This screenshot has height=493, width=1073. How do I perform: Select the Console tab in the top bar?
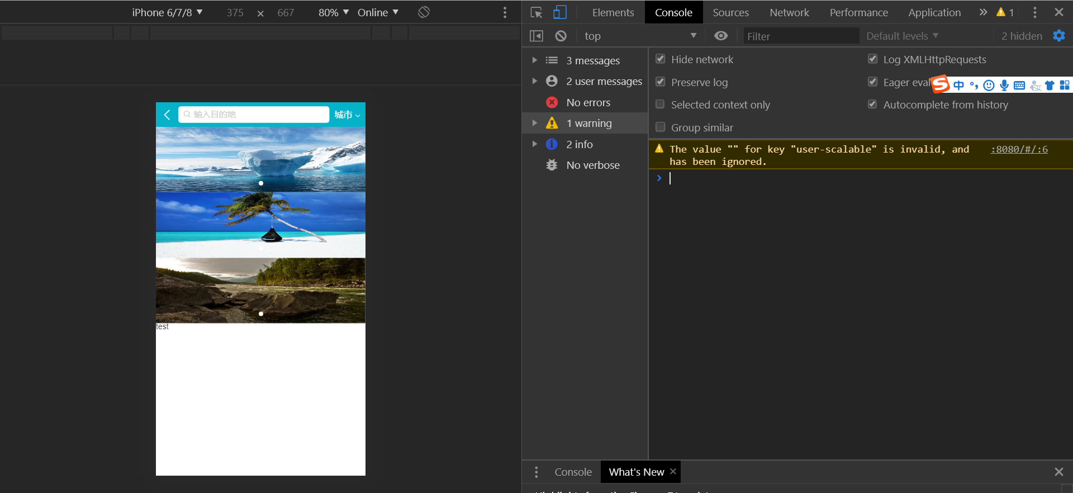[673, 12]
